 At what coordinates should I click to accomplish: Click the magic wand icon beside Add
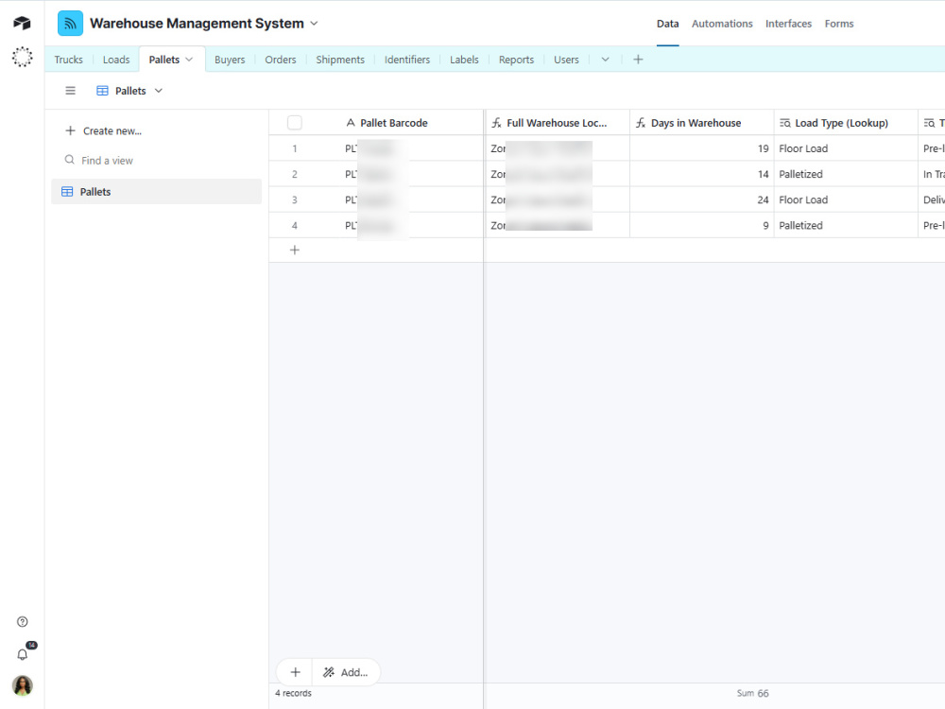[329, 671]
